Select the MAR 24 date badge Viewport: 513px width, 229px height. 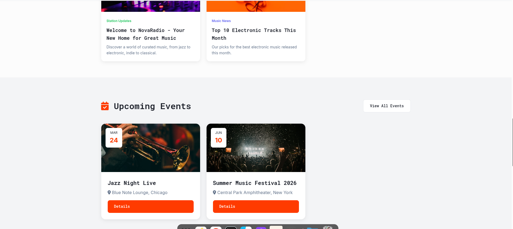pos(114,137)
